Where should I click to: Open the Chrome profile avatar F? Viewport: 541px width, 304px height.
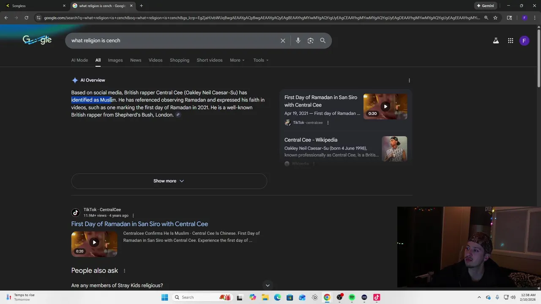[x=525, y=18]
